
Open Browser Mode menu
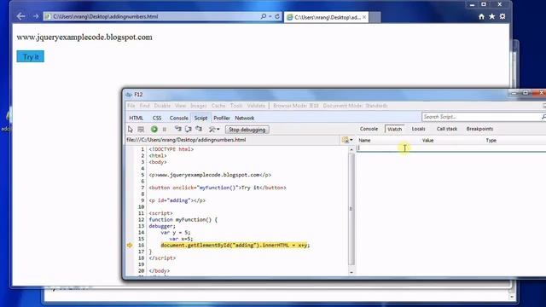(296, 106)
